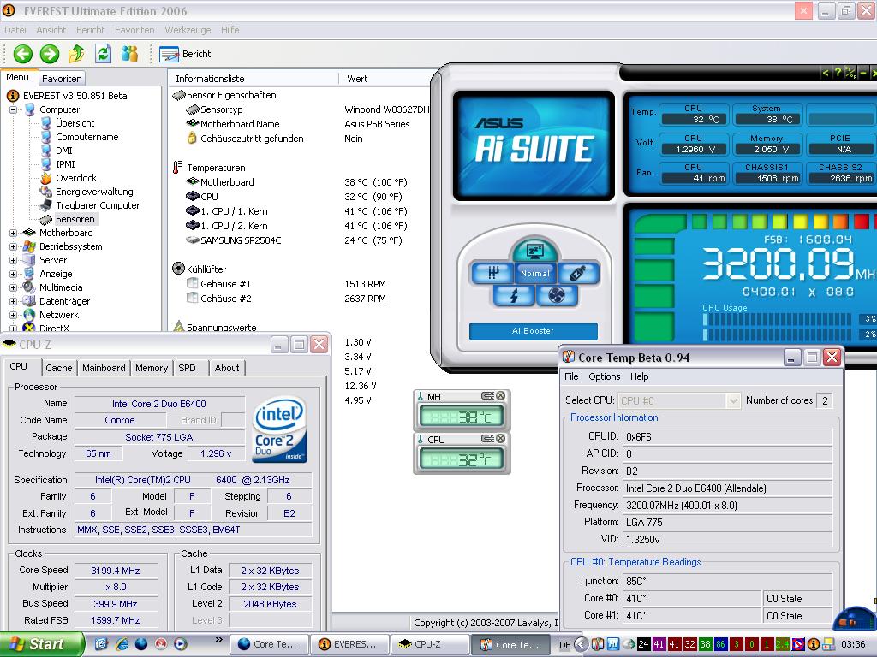Expand the Multimedia tree node
Viewport: 877px width, 657px height.
[x=14, y=287]
